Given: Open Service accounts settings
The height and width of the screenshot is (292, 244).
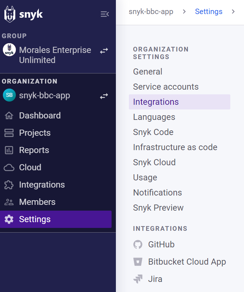Looking at the screenshot, I should click(x=166, y=87).
